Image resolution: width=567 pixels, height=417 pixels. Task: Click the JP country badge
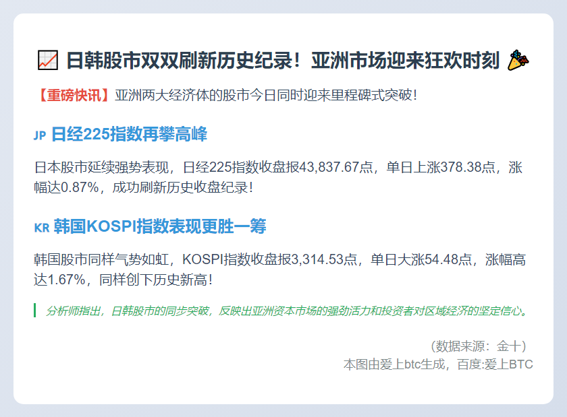[39, 136]
